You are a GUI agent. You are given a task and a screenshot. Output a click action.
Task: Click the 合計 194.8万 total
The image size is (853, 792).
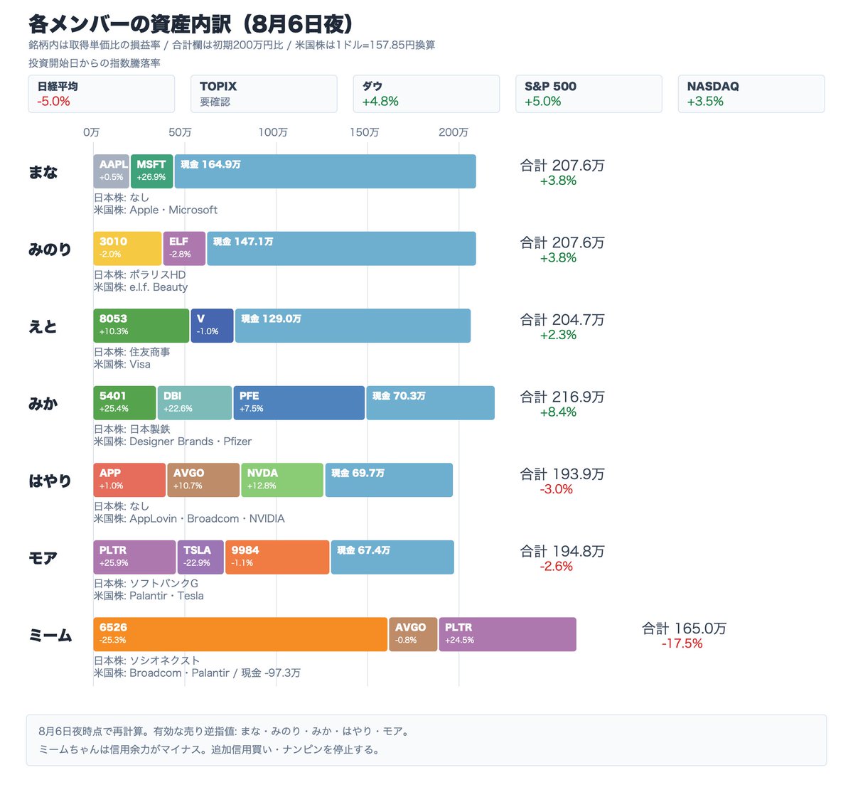coord(562,552)
